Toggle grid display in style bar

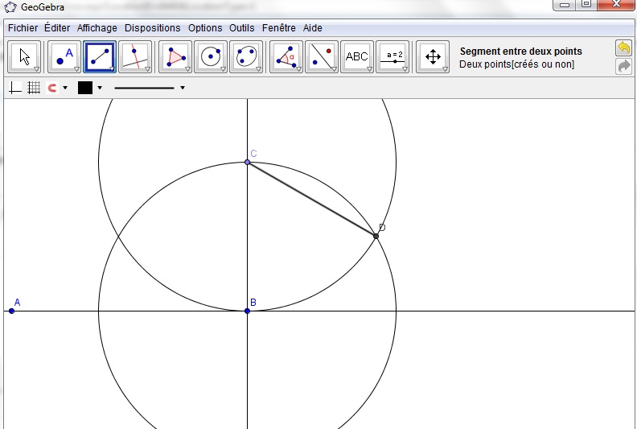point(34,88)
